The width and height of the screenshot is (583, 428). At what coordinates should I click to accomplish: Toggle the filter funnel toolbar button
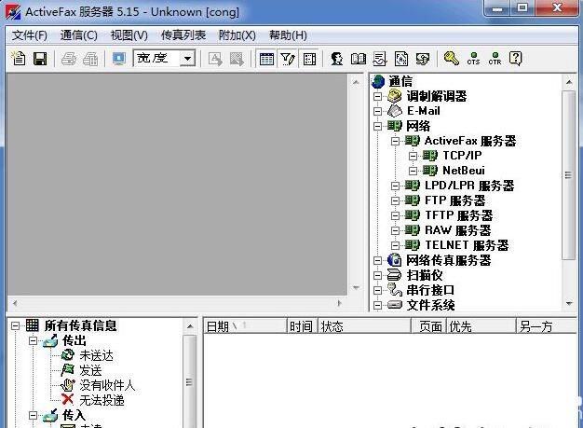coord(288,59)
